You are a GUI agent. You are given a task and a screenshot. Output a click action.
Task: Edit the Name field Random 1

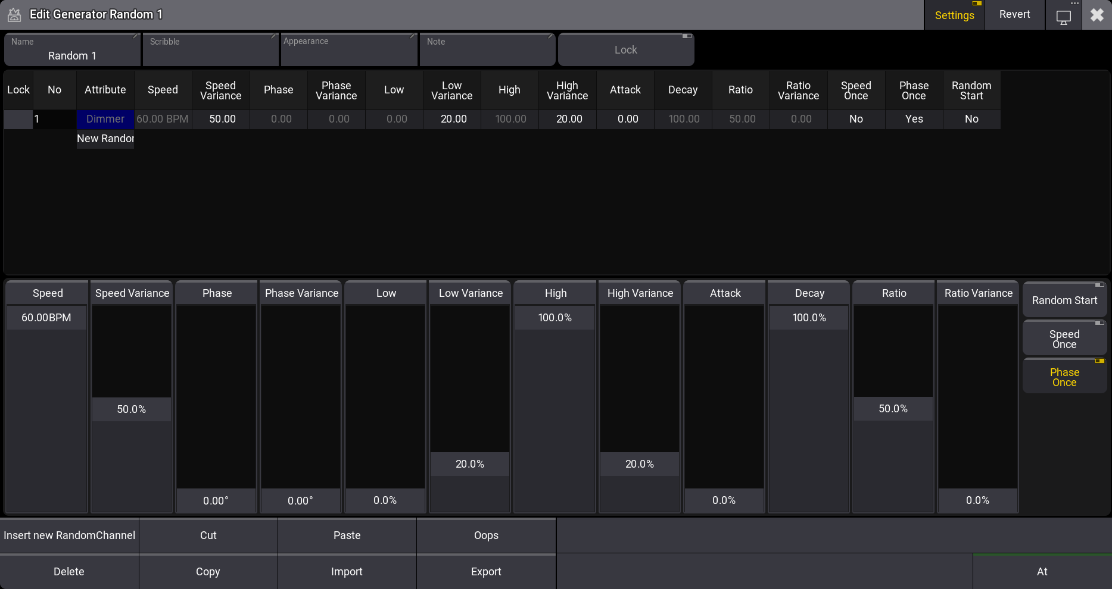coord(72,50)
